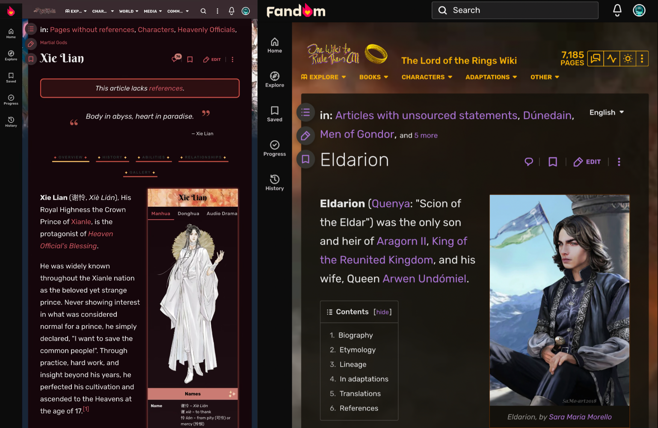The image size is (658, 428).
Task: Expand MEDIA dropdown in Xie Lian wiki nav
Action: 153,11
